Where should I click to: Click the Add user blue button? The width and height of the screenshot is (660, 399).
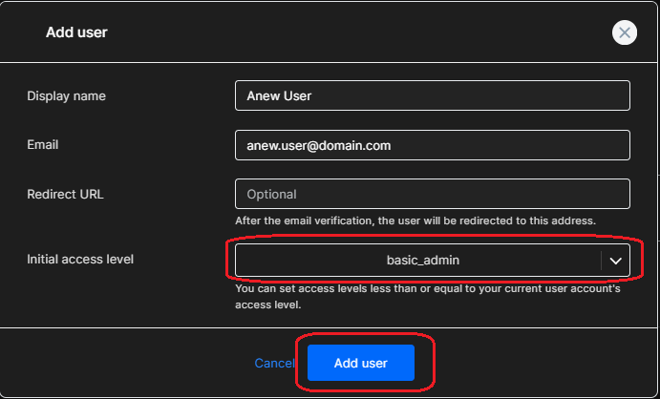(x=361, y=363)
